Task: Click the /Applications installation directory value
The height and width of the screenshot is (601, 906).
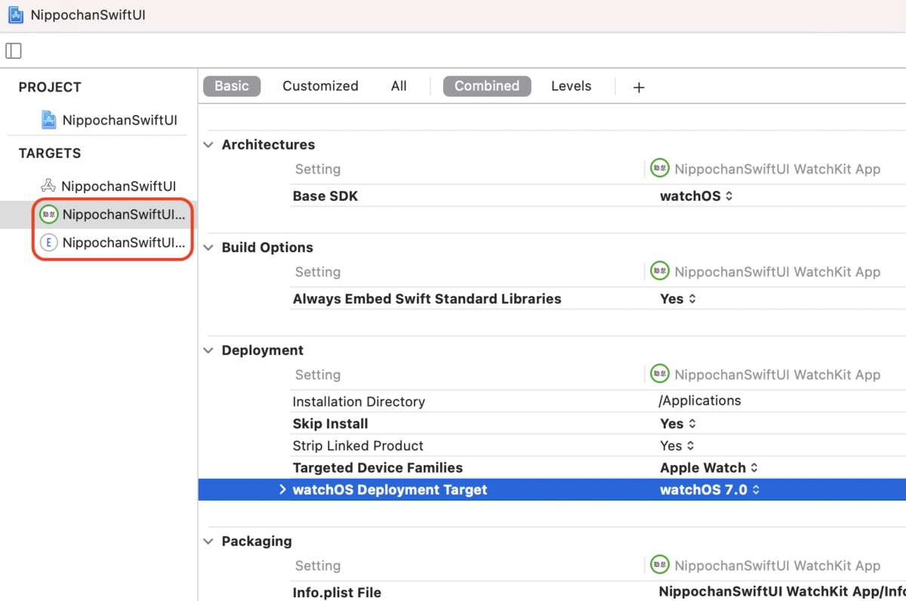Action: tap(700, 400)
